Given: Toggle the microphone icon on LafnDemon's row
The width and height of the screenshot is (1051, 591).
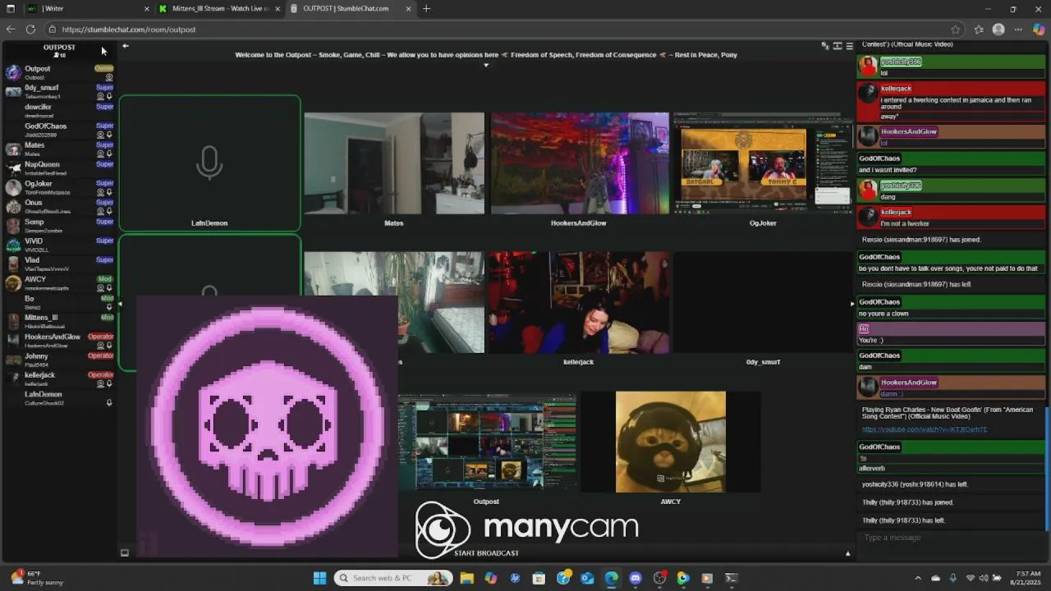Looking at the screenshot, I should [x=109, y=403].
